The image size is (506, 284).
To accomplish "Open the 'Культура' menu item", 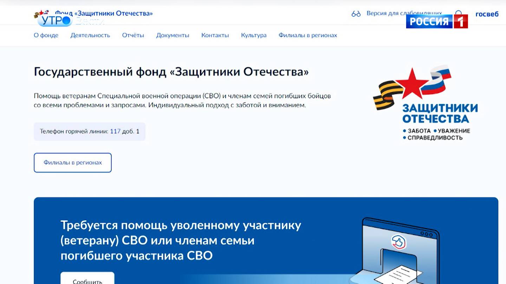I will pos(254,35).
